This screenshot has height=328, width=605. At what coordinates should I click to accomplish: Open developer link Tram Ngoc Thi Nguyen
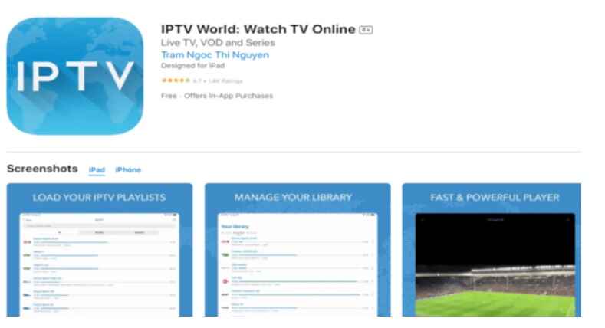point(215,55)
